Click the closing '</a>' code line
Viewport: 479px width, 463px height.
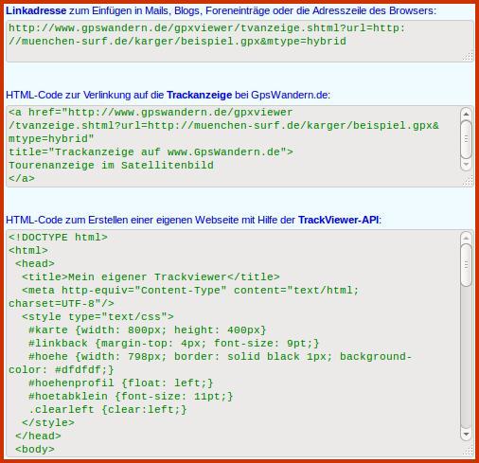pos(22,179)
